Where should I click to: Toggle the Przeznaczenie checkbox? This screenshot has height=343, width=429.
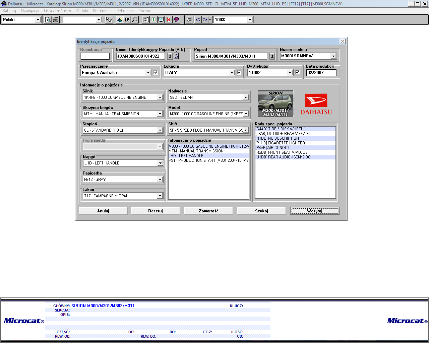point(156,72)
